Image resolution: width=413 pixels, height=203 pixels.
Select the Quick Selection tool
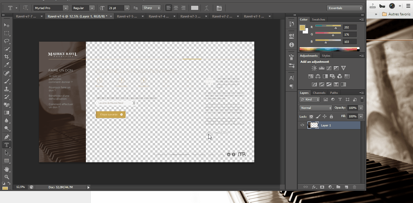7,49
